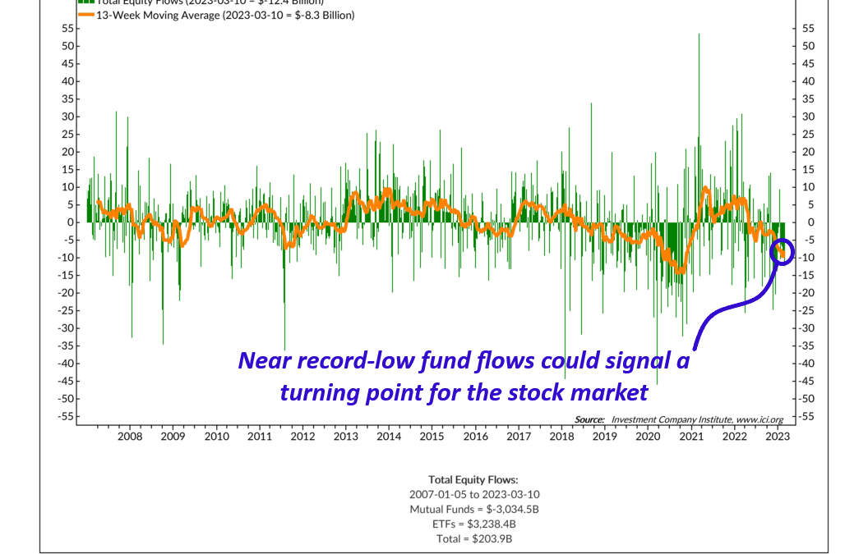Click the 'Near record-low fund flows' annotation line
The image size is (868, 554).
(x=464, y=360)
